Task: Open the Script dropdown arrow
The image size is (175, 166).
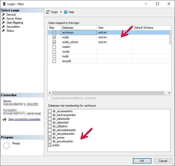Action: tap(61, 12)
